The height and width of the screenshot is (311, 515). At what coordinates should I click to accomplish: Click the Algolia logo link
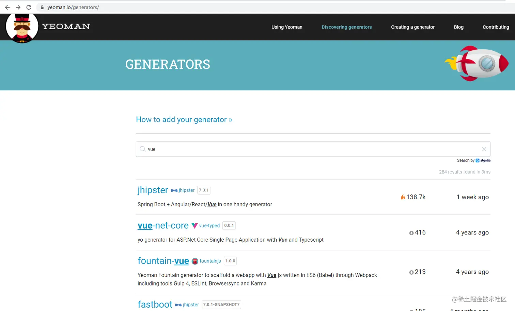(x=483, y=160)
